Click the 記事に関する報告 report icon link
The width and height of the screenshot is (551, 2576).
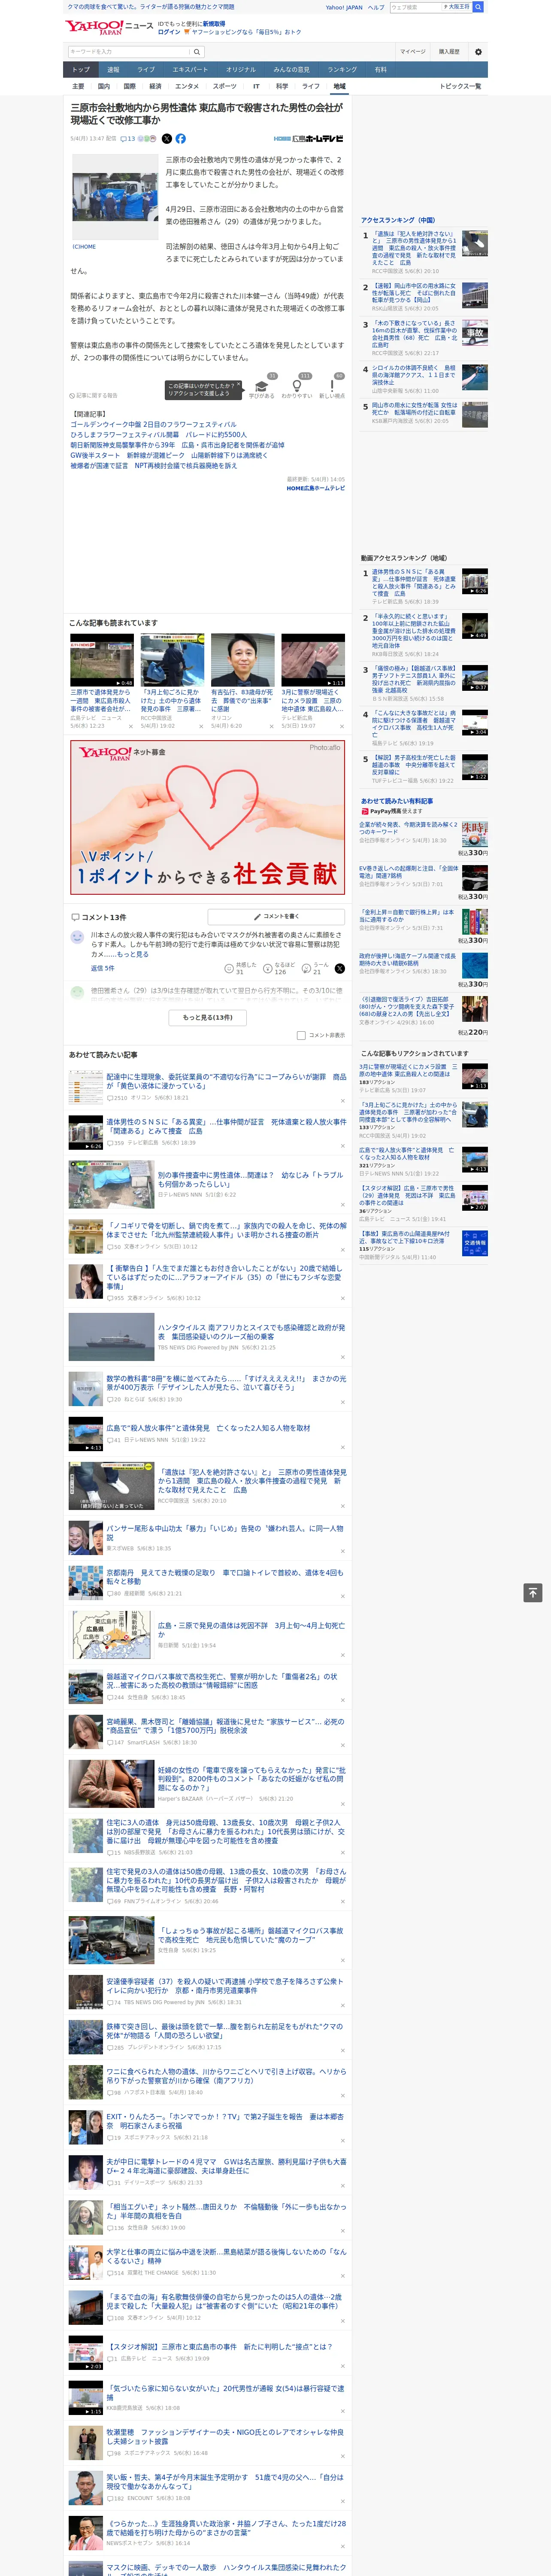(93, 396)
